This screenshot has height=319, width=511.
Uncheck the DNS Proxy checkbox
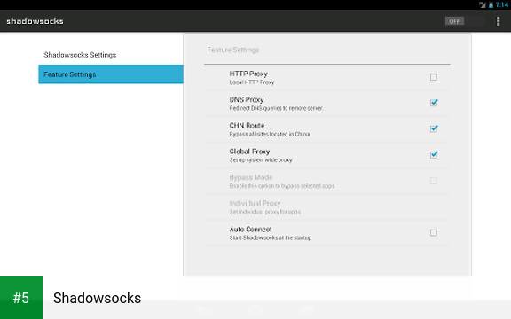(434, 103)
